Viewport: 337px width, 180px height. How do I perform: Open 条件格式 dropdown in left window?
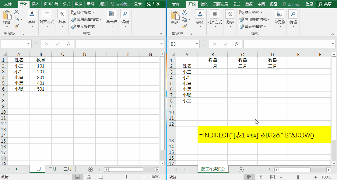[82, 12]
